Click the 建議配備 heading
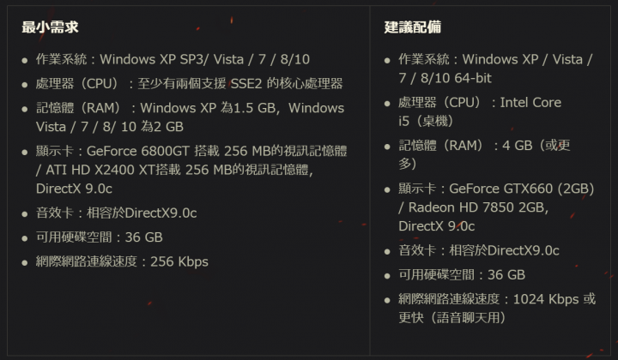Screen dimensions: 618x360 pyautogui.click(x=413, y=27)
